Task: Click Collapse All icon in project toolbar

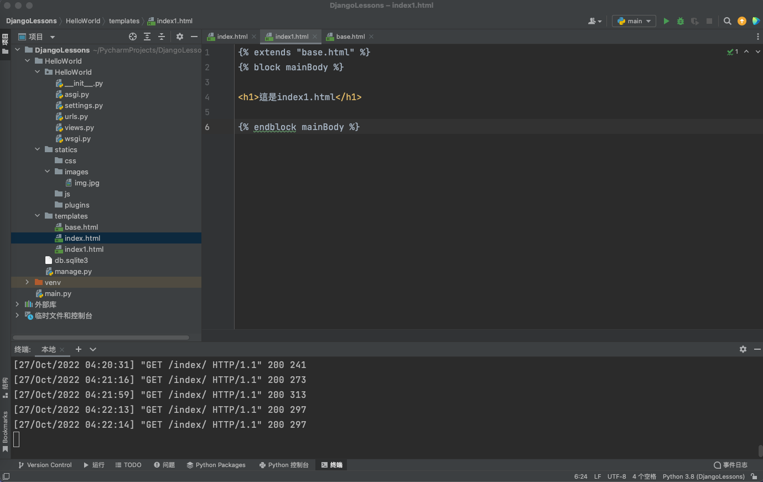Action: click(x=162, y=37)
